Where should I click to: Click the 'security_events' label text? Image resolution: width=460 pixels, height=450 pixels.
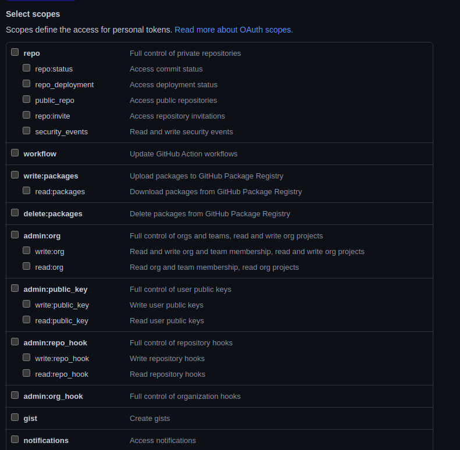coord(61,132)
